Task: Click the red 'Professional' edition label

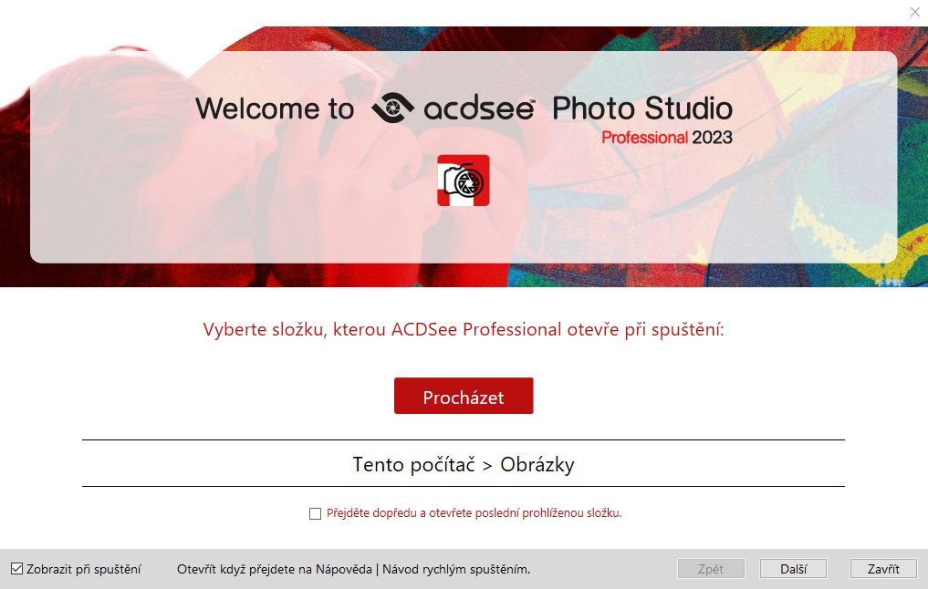Action: click(644, 137)
